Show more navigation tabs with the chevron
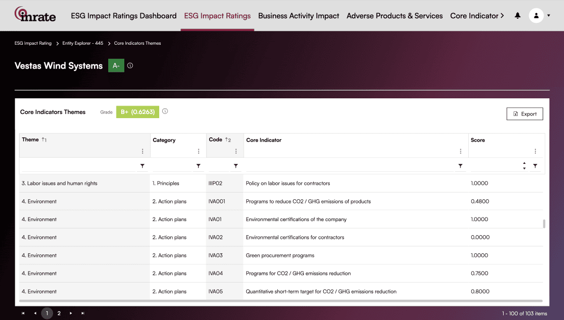564x320 pixels. pyautogui.click(x=502, y=16)
